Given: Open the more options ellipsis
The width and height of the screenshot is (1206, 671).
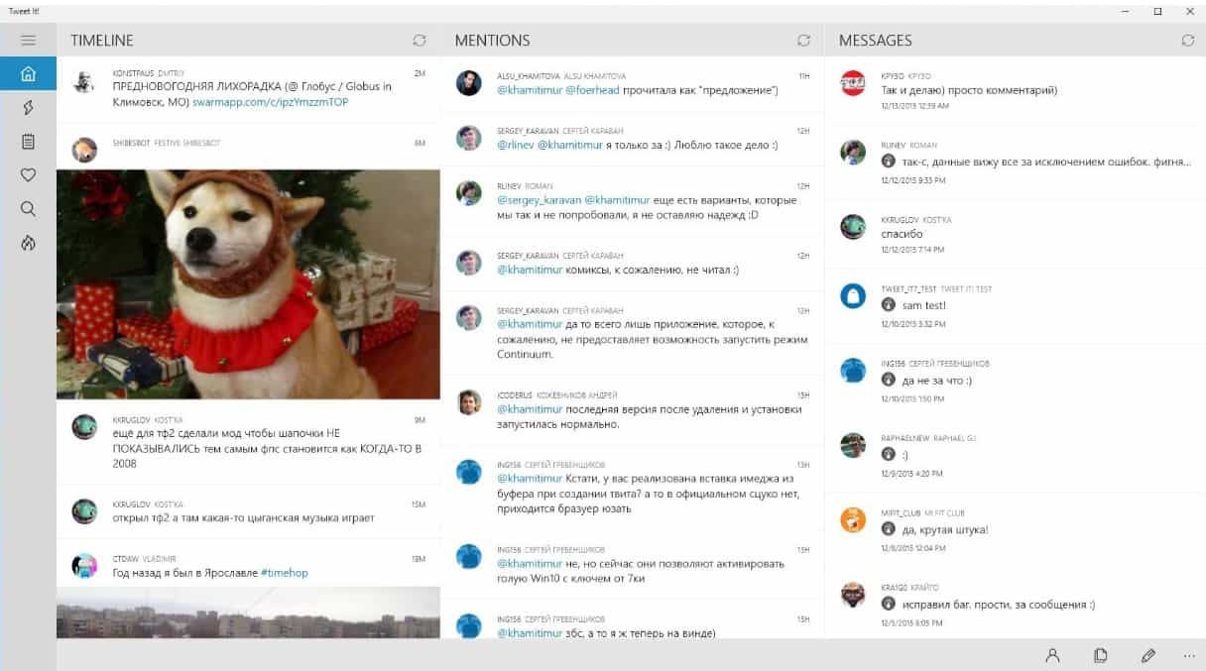Looking at the screenshot, I should pyautogui.click(x=1190, y=655).
